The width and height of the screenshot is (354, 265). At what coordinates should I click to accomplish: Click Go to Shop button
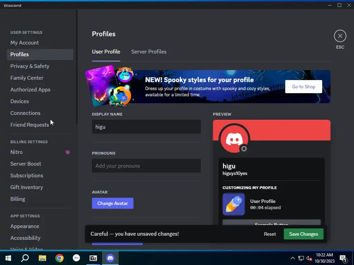304,87
